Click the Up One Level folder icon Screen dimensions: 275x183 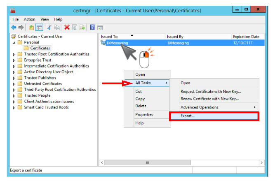pos(31,28)
